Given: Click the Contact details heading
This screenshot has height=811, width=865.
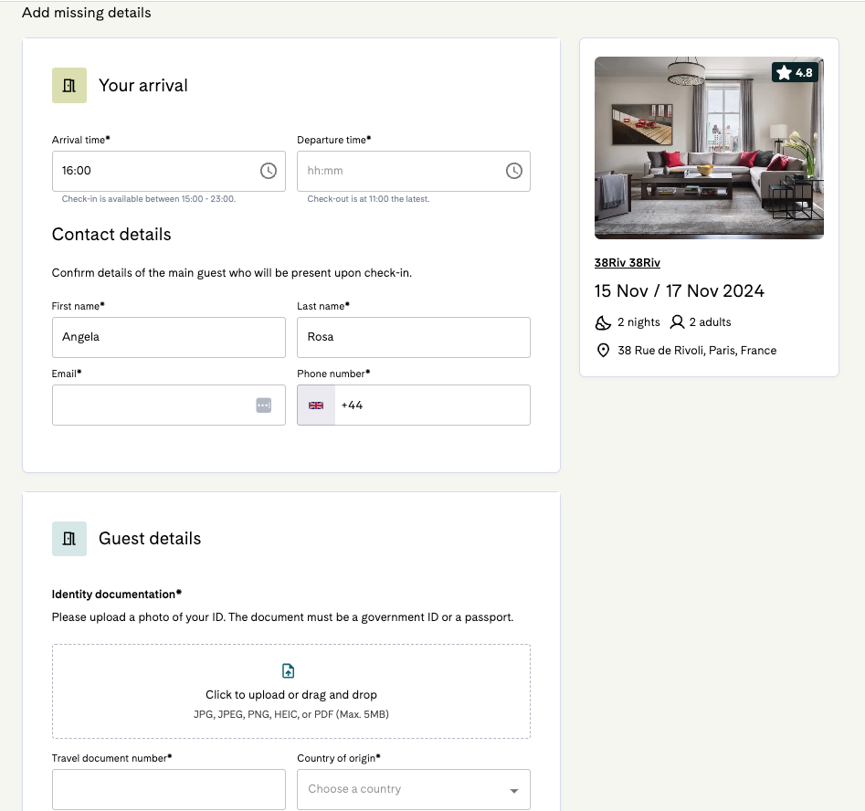Looking at the screenshot, I should click(x=111, y=235).
